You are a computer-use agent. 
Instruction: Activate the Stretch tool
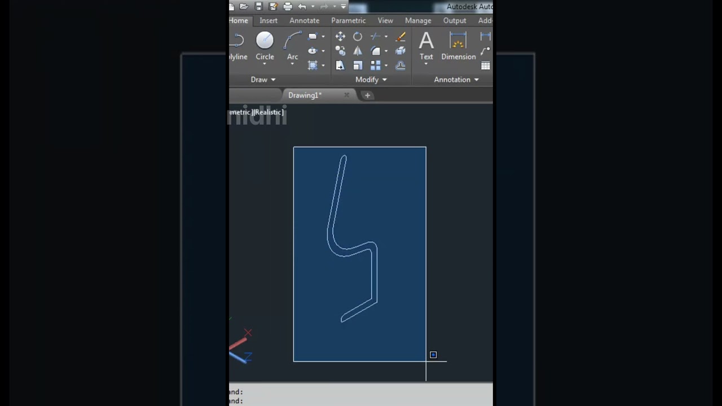click(x=340, y=65)
